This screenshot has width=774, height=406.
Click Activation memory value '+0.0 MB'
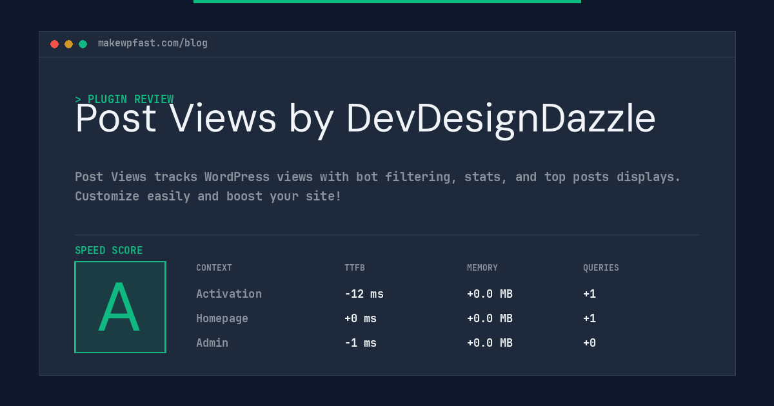[x=490, y=294]
